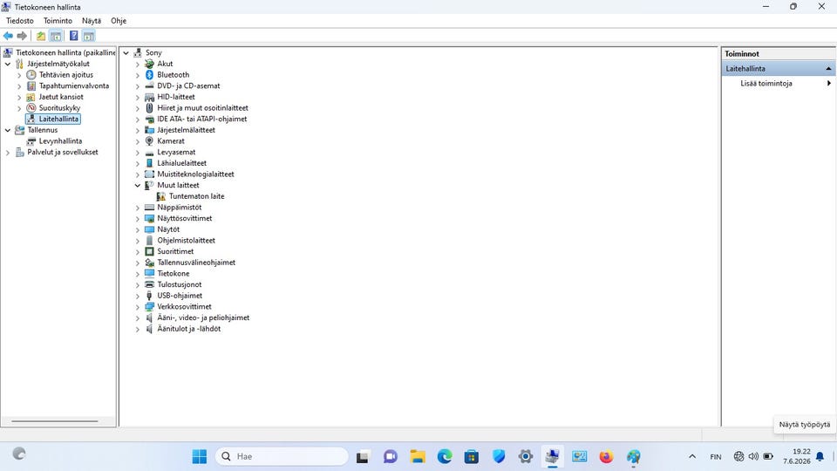The height and width of the screenshot is (471, 837).
Task: Expand Palvelut ja sovellukset node
Action: pyautogui.click(x=8, y=152)
